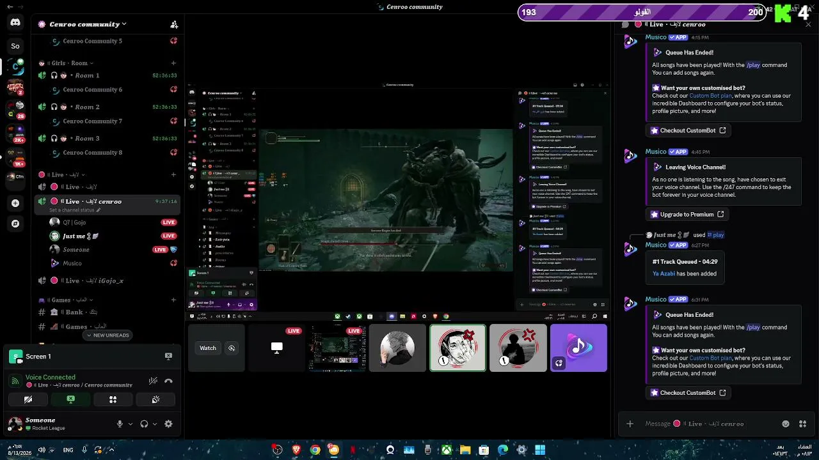Toggle the camera on or off

coord(28,399)
